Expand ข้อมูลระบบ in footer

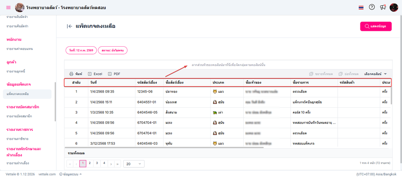coord(70,174)
